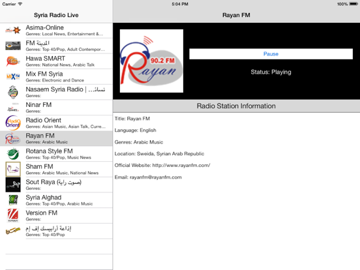Select the Rotana Style FM title
Image resolution: width=360 pixels, height=270 pixels.
pyautogui.click(x=49, y=151)
